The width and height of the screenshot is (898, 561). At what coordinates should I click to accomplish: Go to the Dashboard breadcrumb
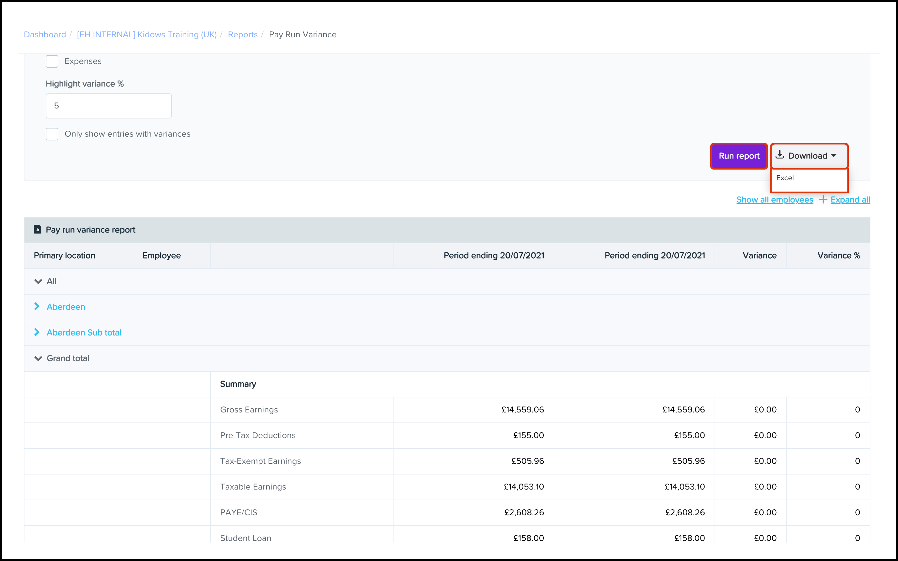pos(45,34)
